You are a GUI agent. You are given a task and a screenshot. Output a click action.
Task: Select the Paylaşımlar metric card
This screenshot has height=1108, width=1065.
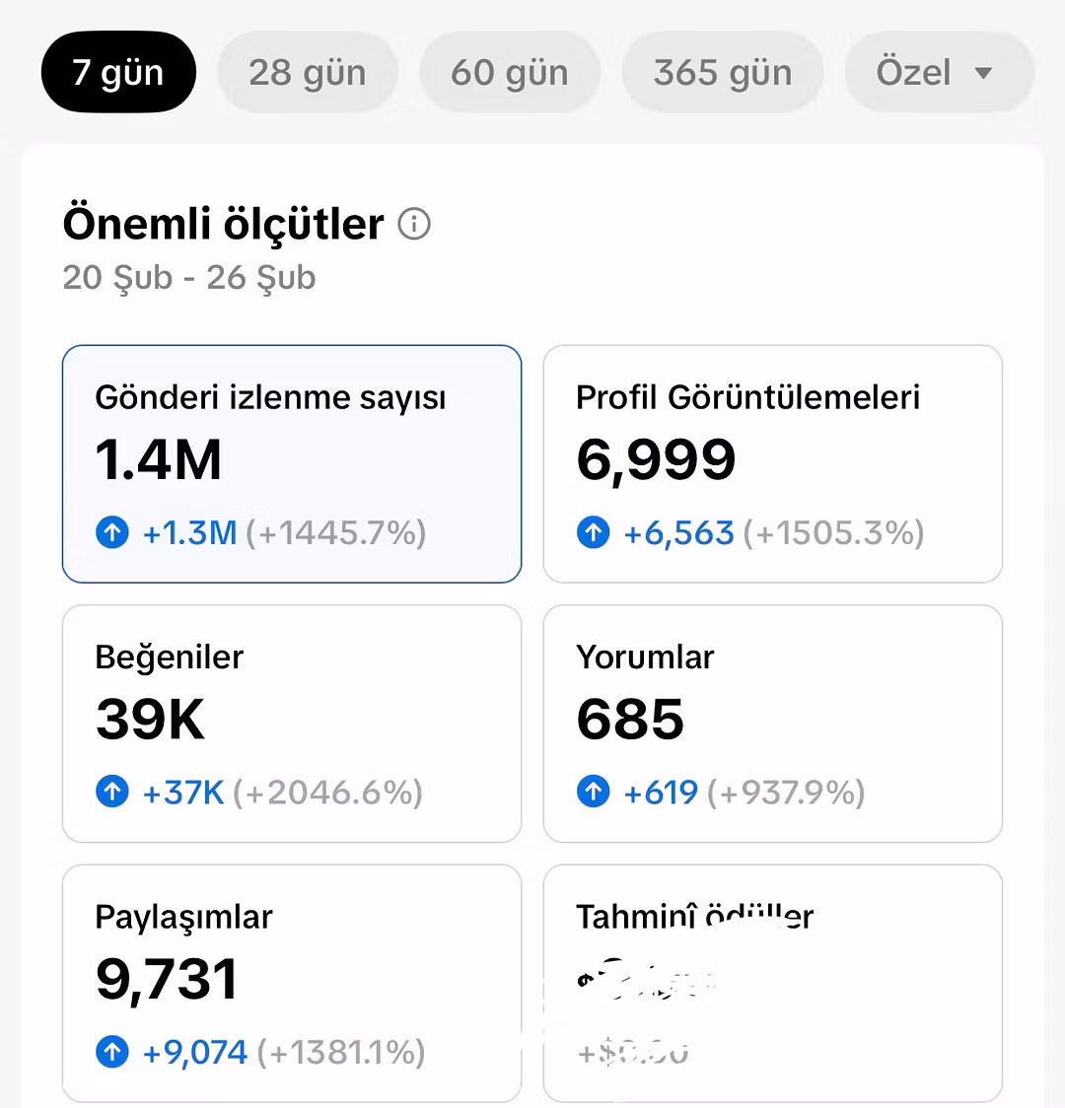(x=292, y=983)
